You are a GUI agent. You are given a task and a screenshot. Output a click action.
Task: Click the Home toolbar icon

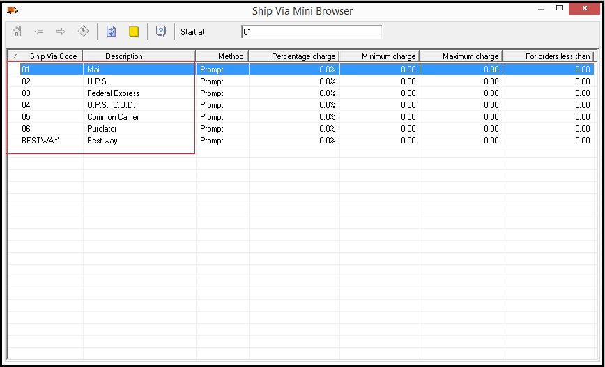coord(17,31)
